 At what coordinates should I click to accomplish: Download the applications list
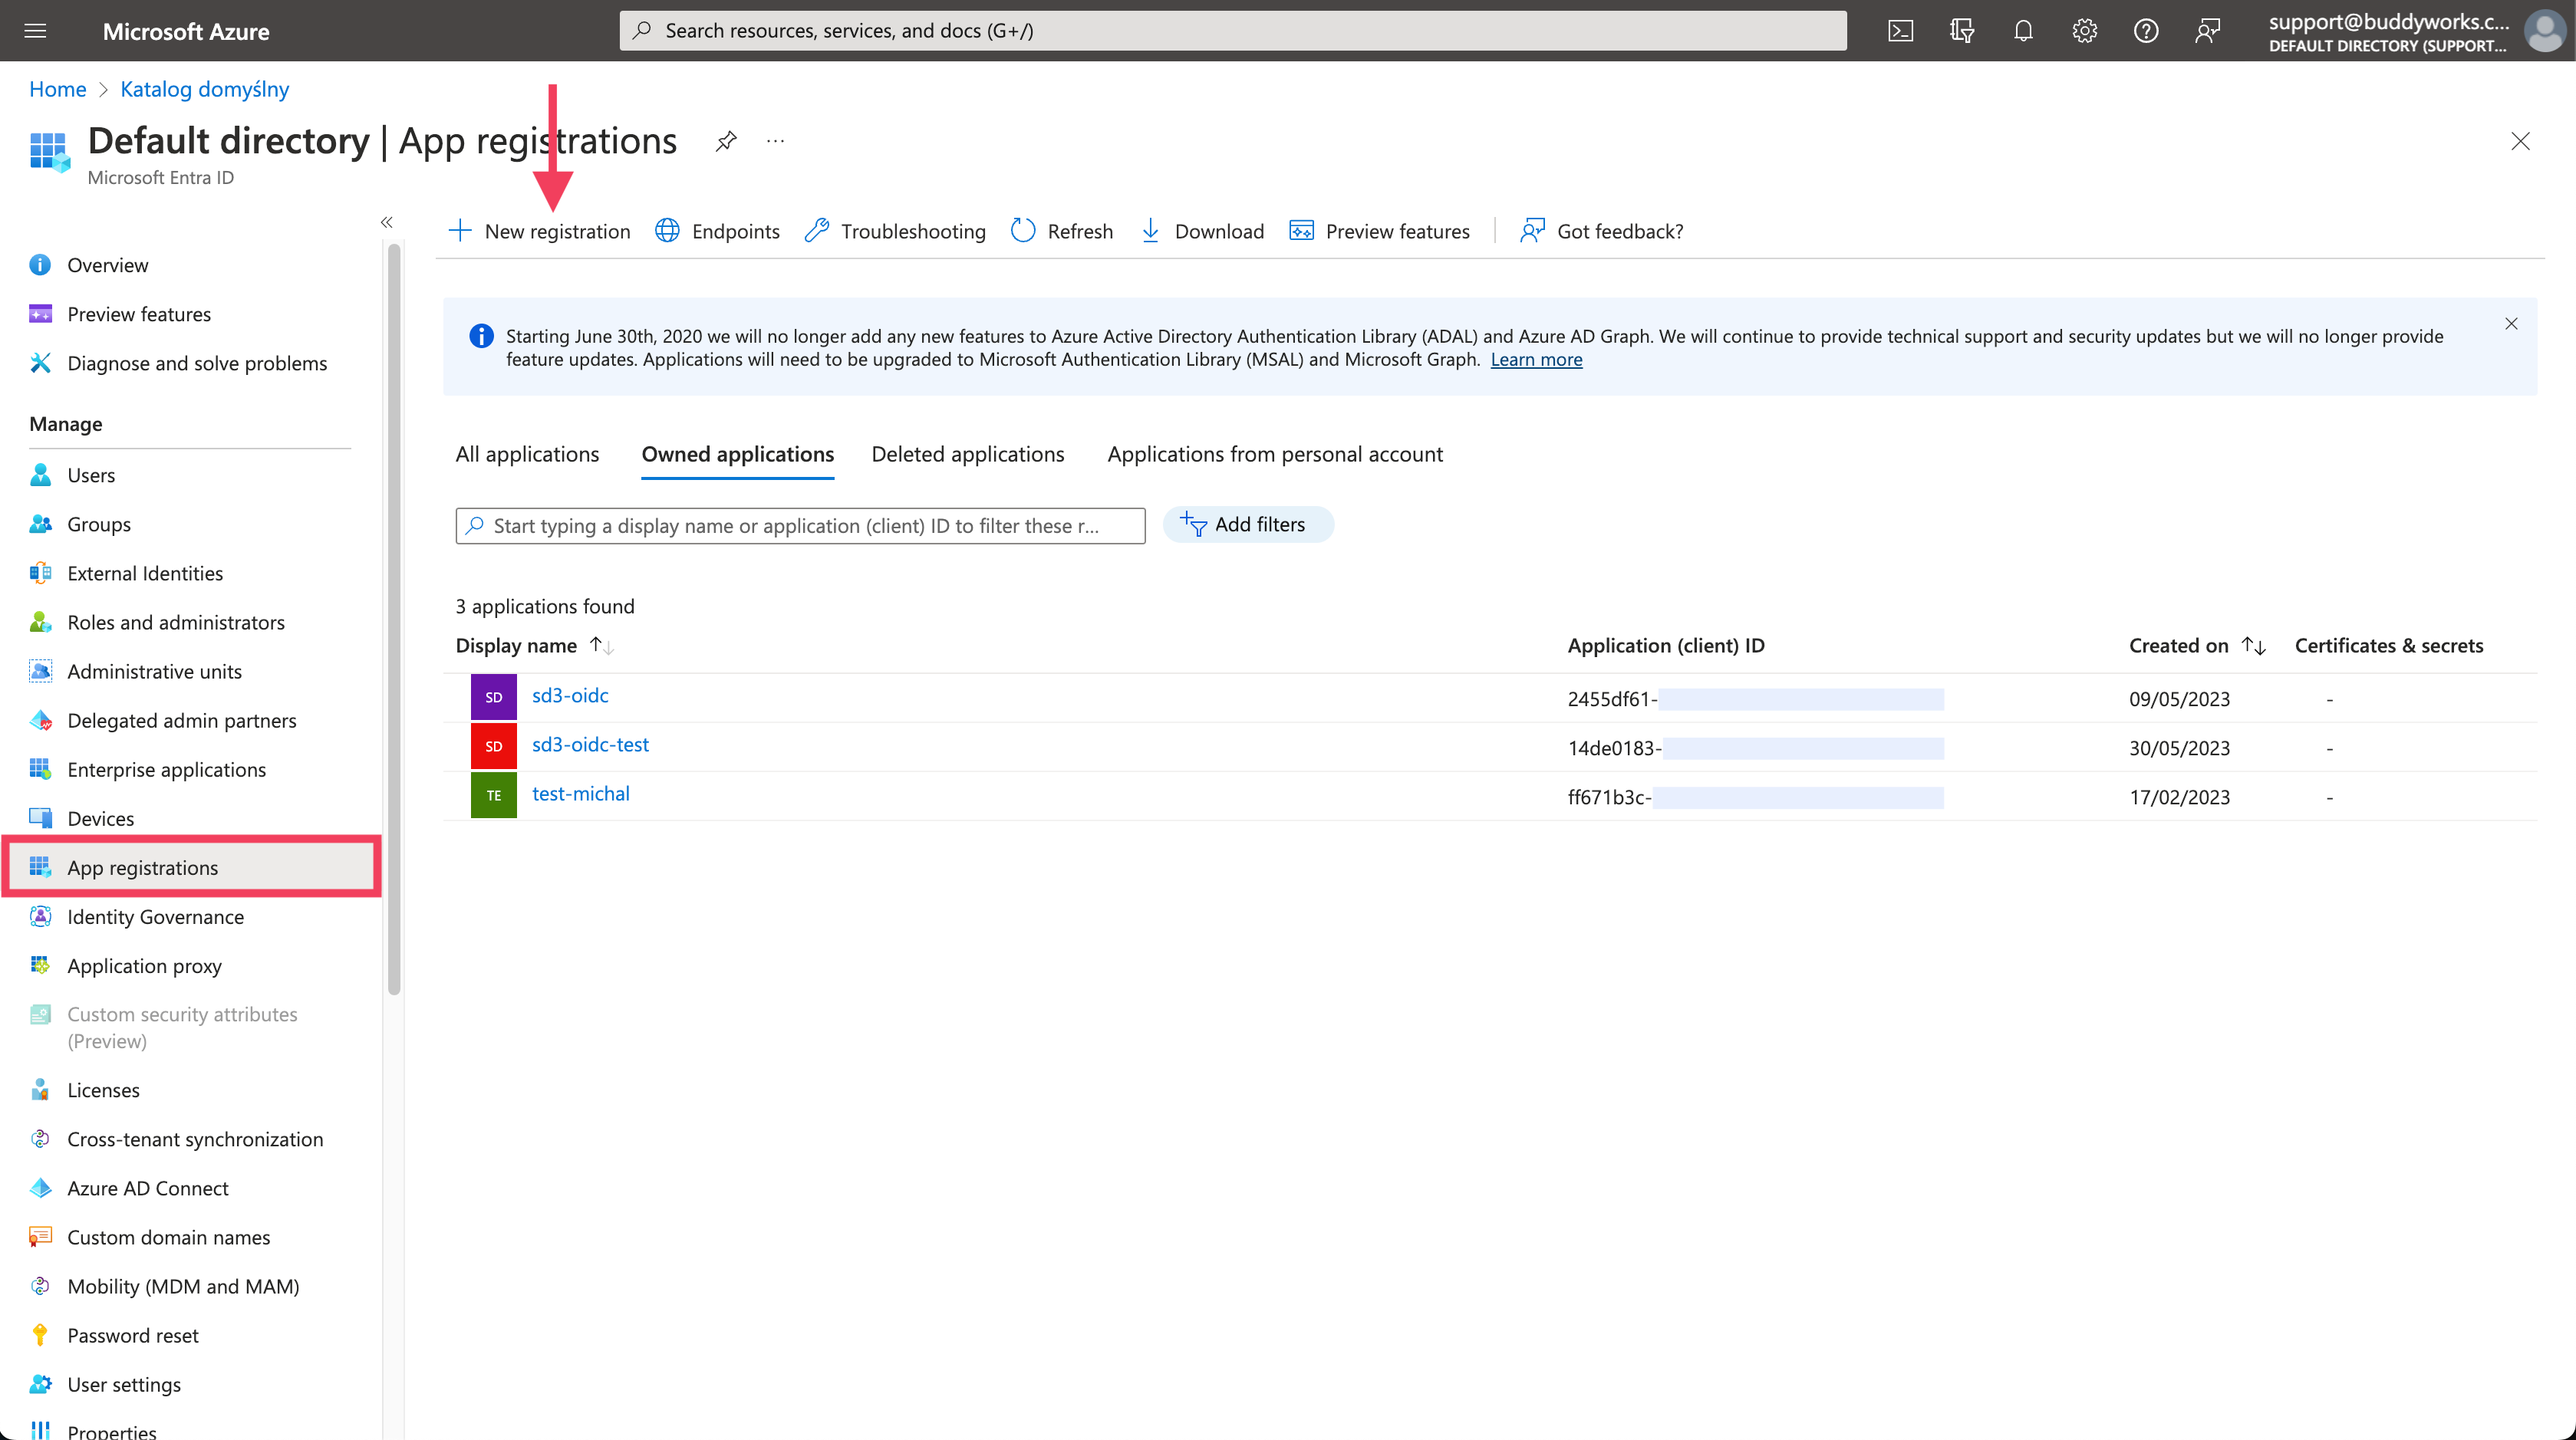pyautogui.click(x=1201, y=231)
